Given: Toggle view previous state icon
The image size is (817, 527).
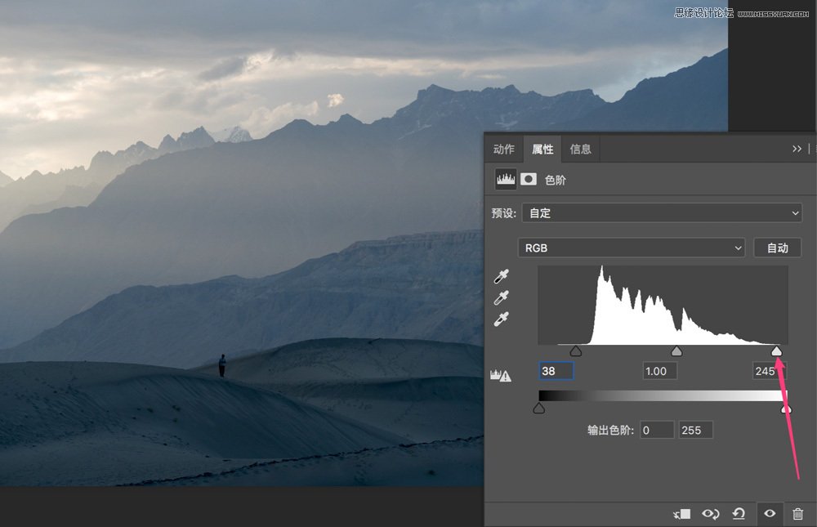Looking at the screenshot, I should tap(711, 514).
